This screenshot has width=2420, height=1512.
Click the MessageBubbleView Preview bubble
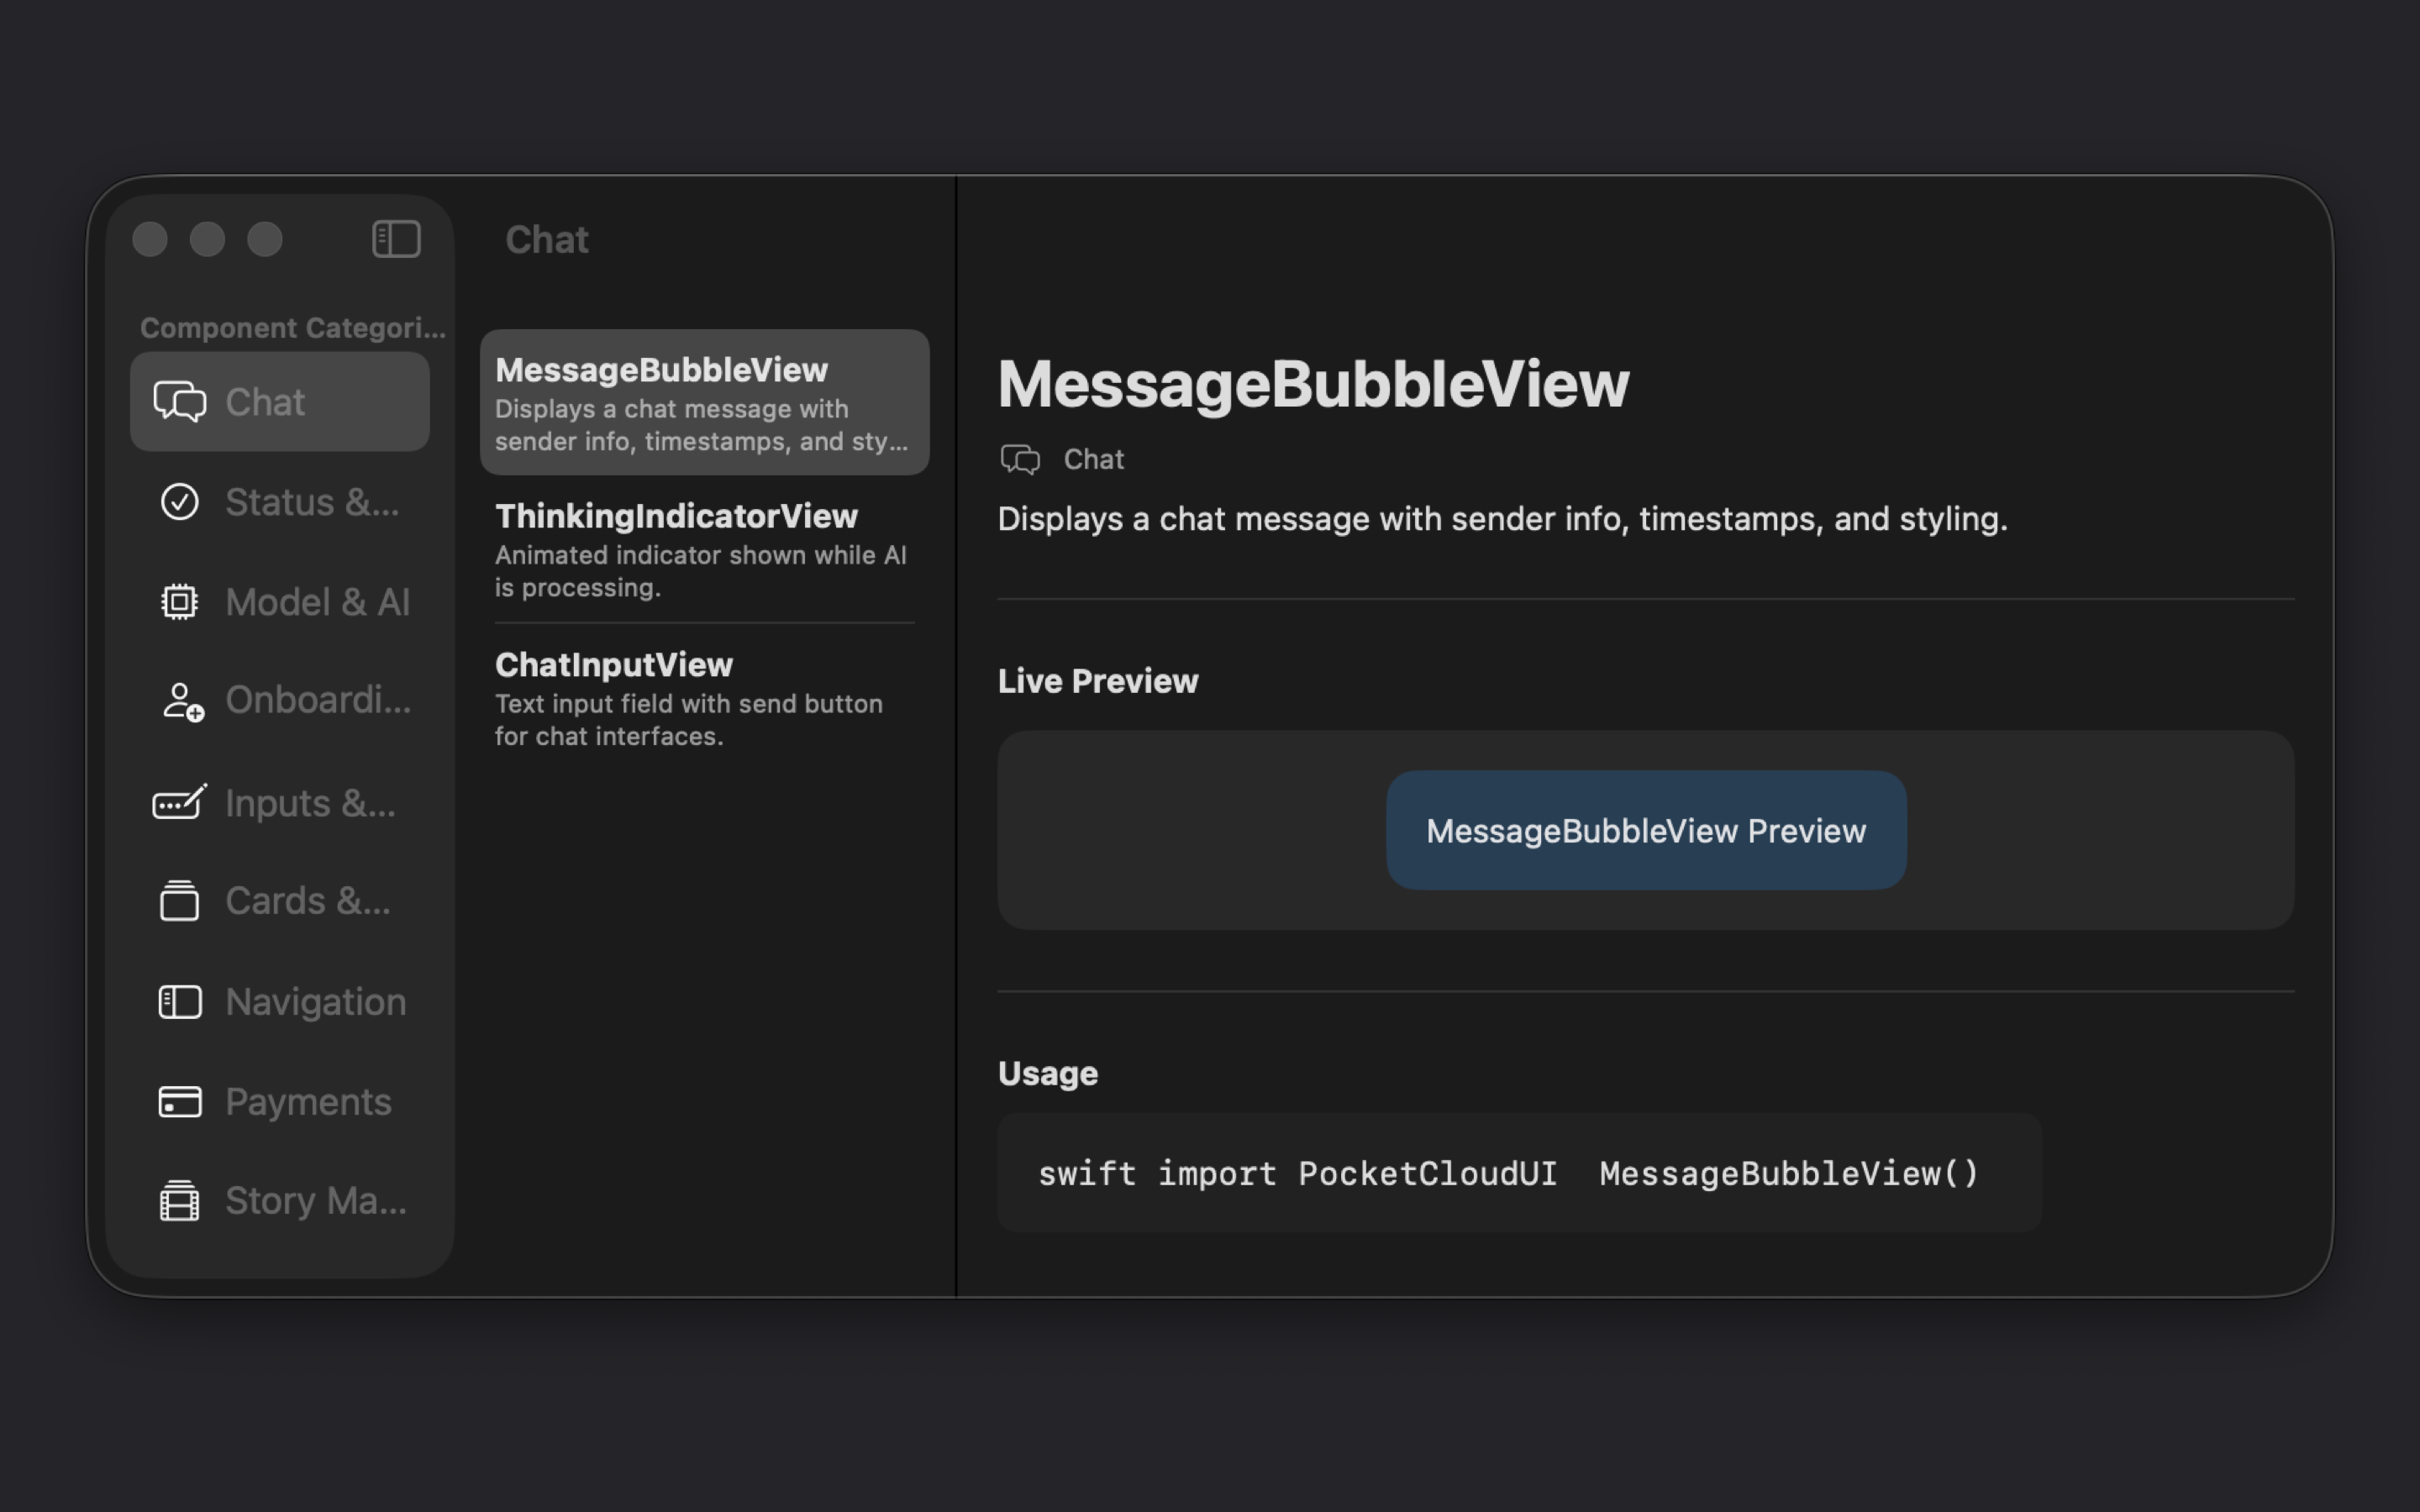click(x=1646, y=830)
